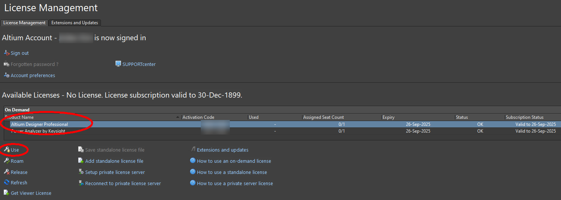Select Power Analyzer by Keysight row

[x=282, y=131]
